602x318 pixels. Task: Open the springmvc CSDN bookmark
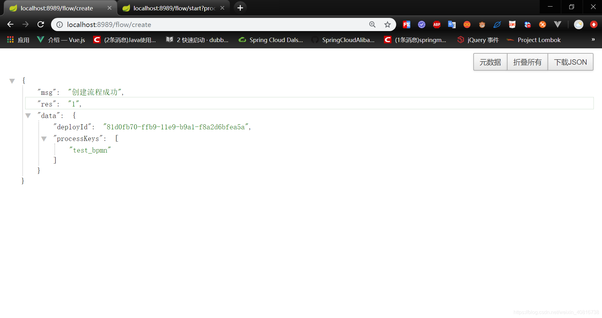(x=415, y=40)
